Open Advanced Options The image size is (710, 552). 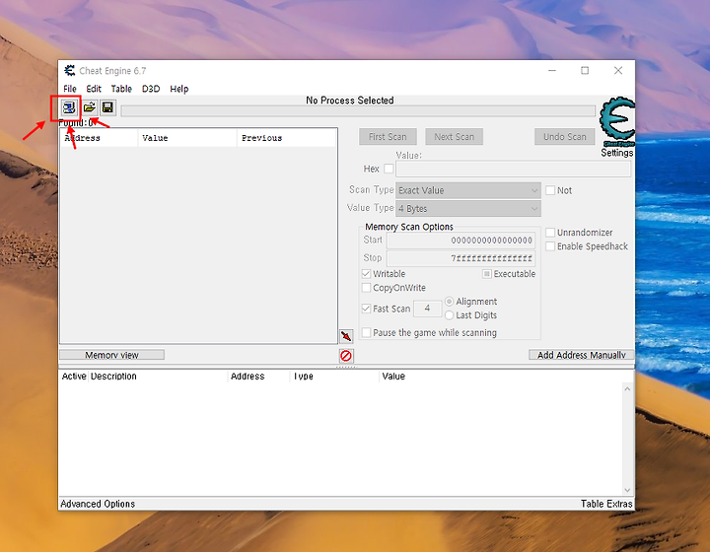pos(98,504)
